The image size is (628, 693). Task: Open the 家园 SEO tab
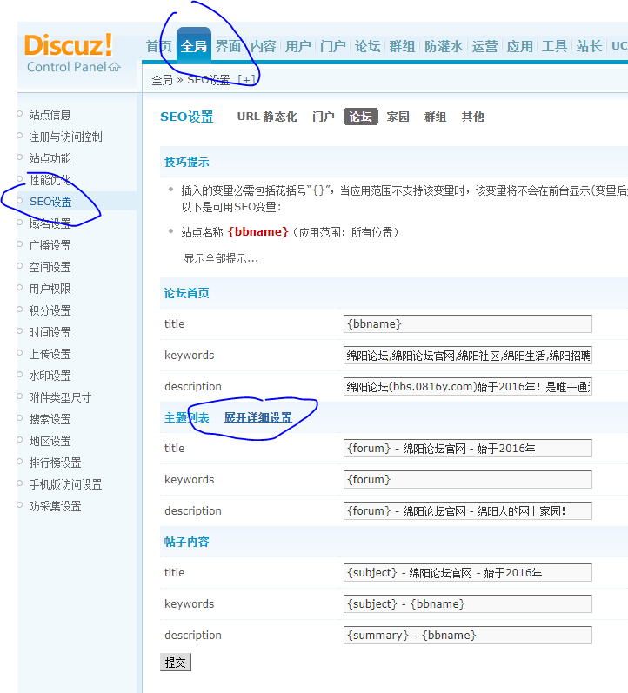pos(398,117)
